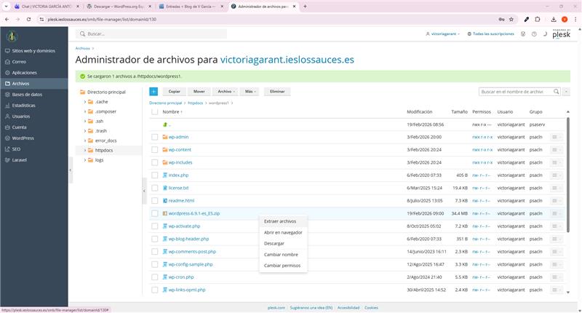Click the row menu icon for wp-admin
Image resolution: width=582 pixels, height=313 pixels.
(x=557, y=137)
